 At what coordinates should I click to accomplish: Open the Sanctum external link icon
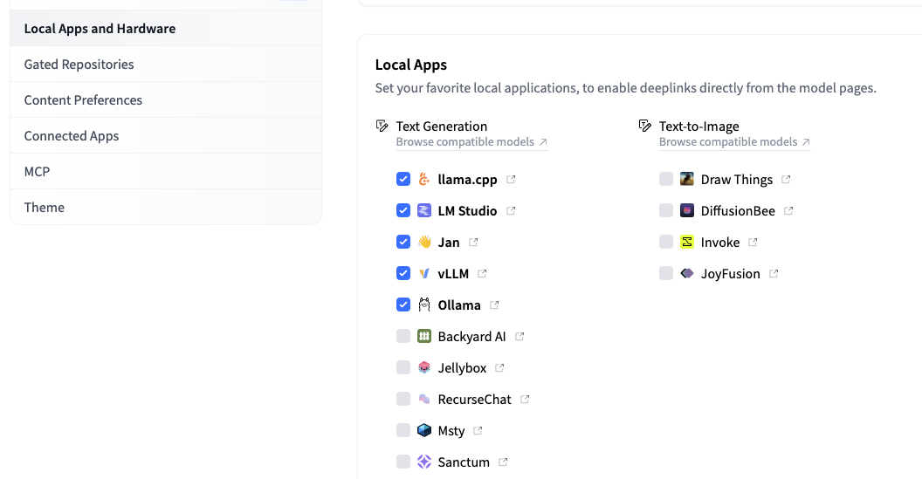503,462
